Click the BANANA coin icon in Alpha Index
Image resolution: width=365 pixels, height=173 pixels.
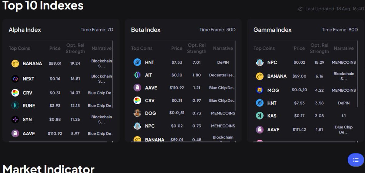coord(15,63)
